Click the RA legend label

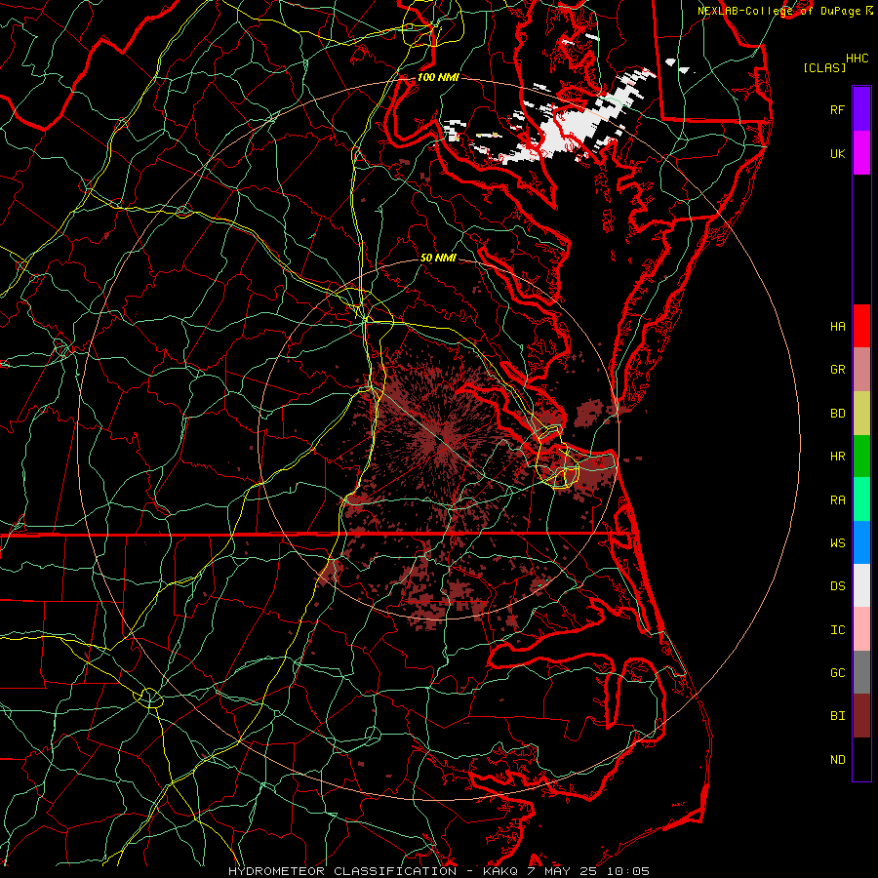[x=837, y=500]
